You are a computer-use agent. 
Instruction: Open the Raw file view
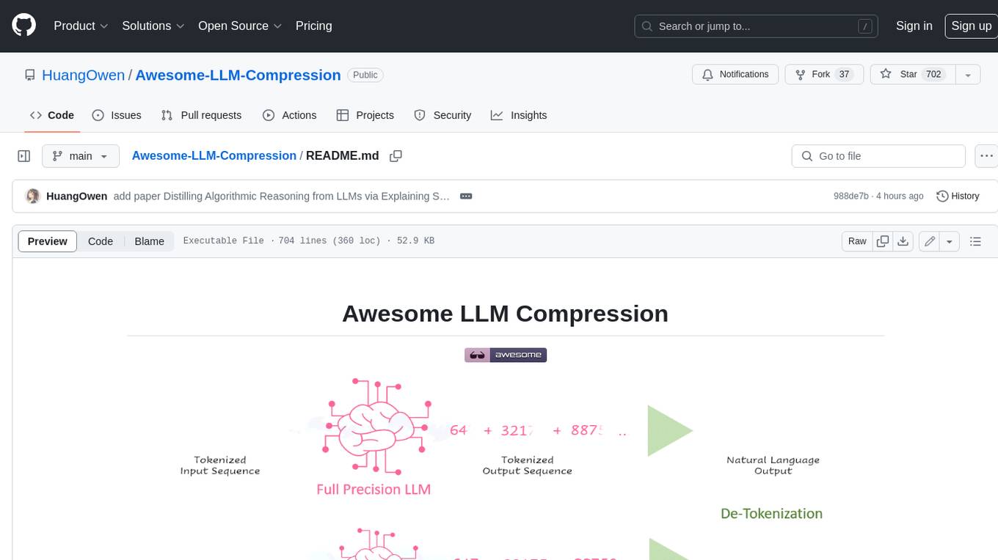[x=857, y=241]
